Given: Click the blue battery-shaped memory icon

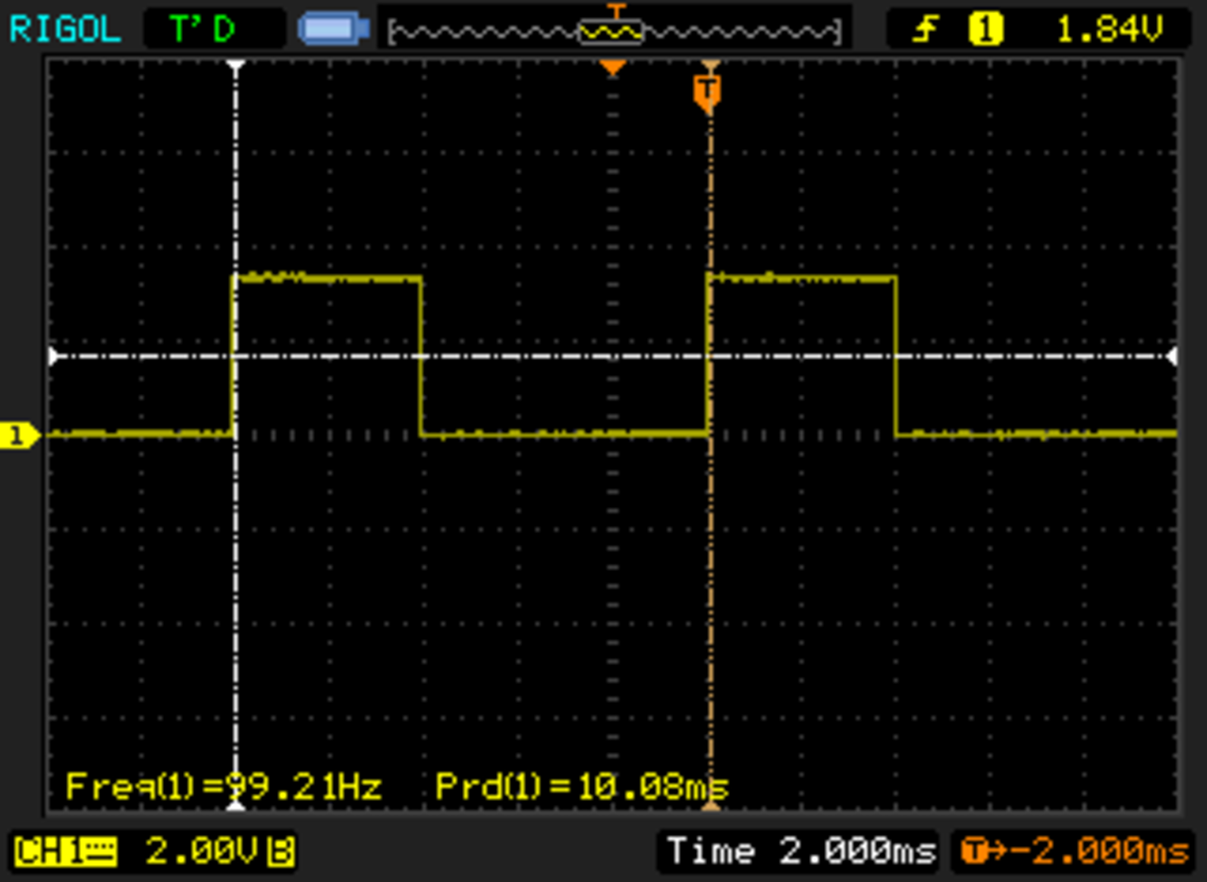Looking at the screenshot, I should 334,29.
